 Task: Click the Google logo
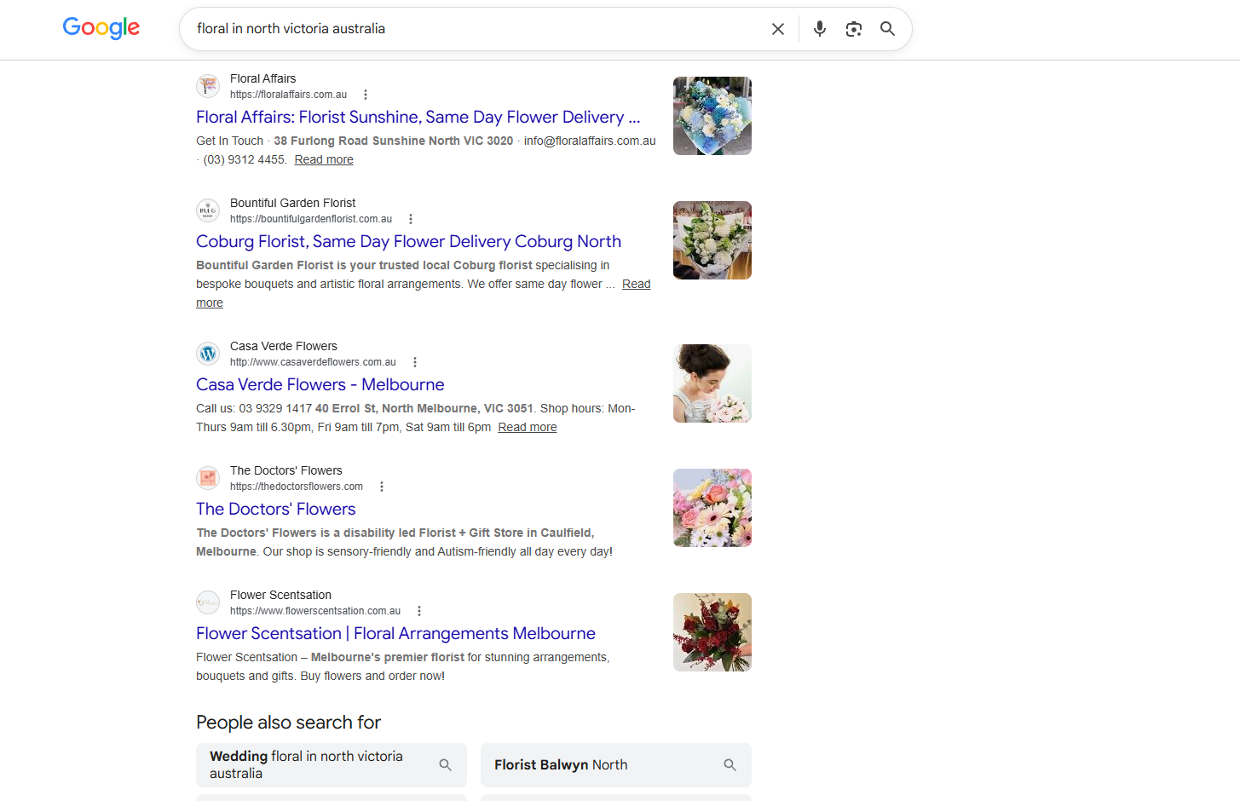tap(101, 28)
